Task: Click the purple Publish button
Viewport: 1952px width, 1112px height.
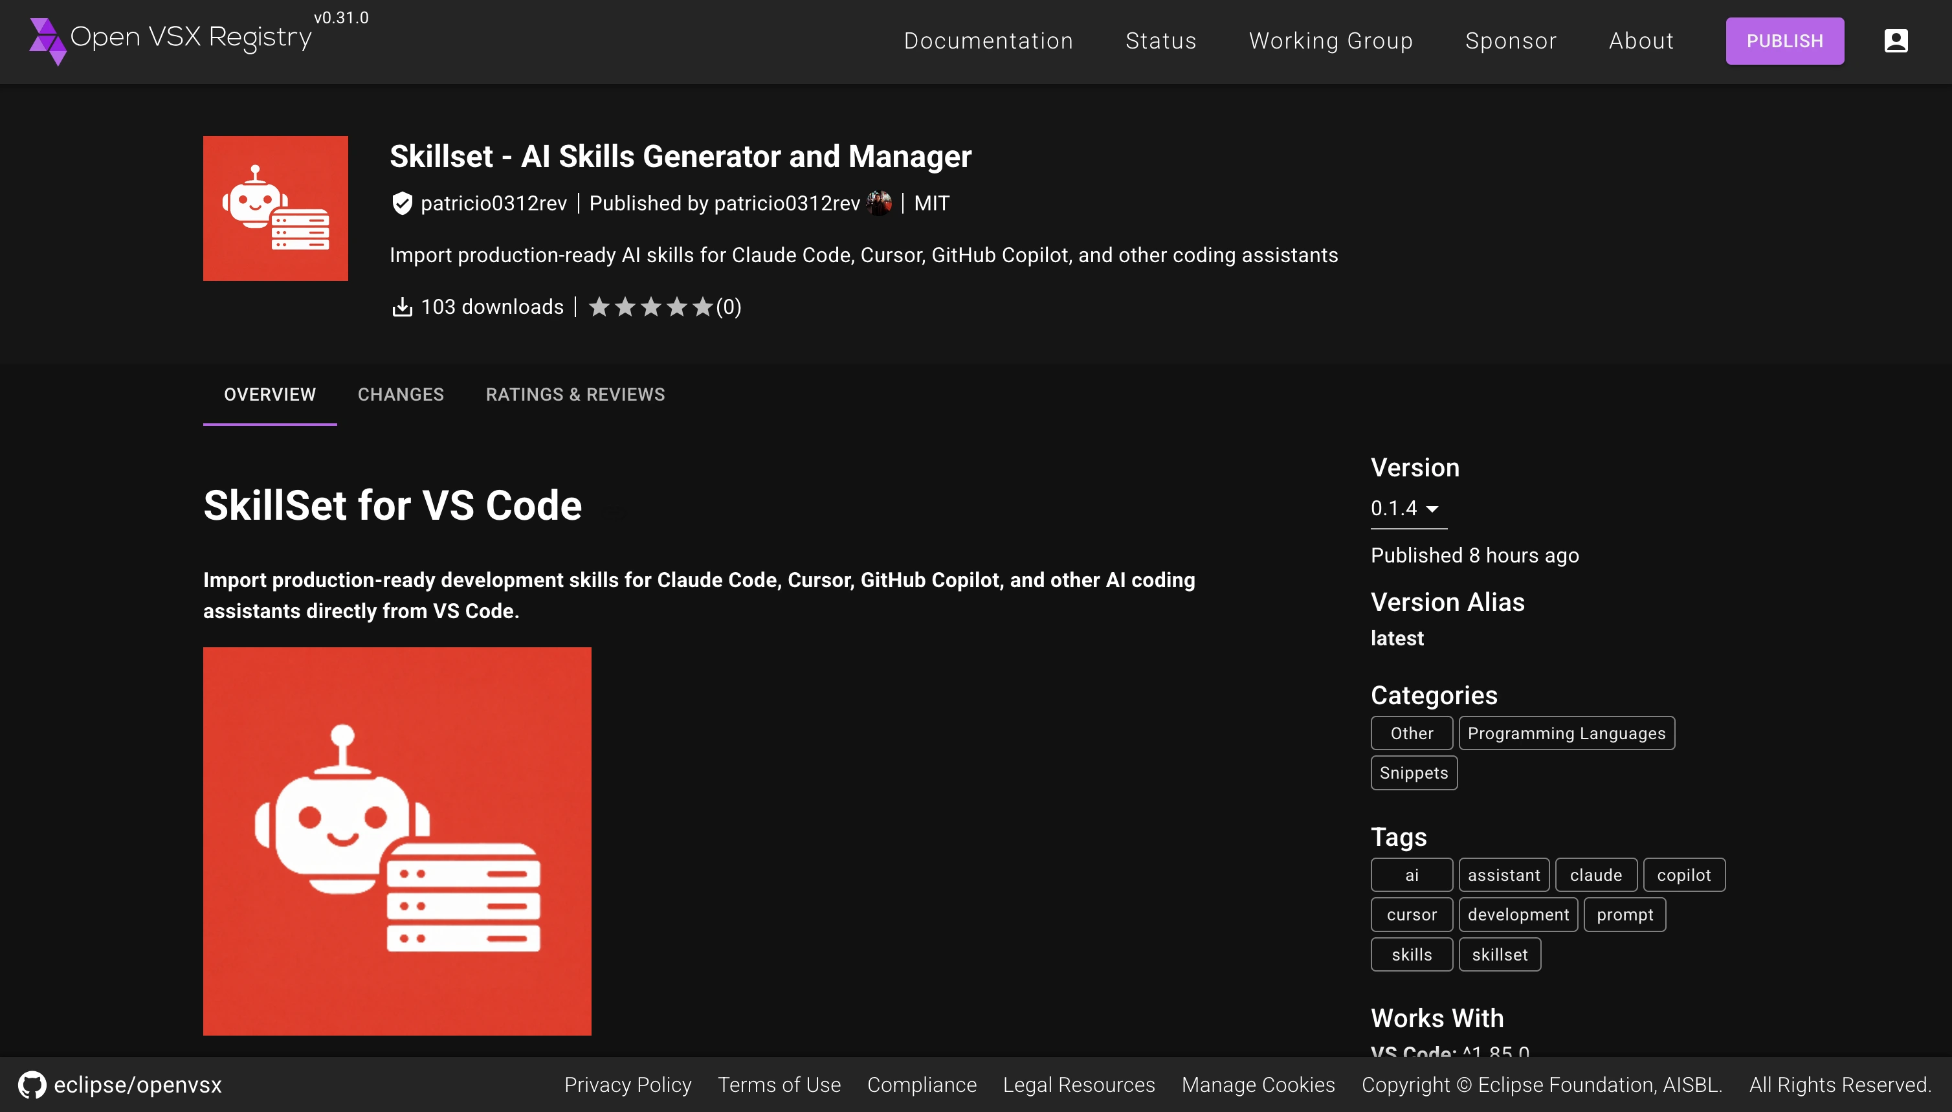Action: pyautogui.click(x=1785, y=41)
